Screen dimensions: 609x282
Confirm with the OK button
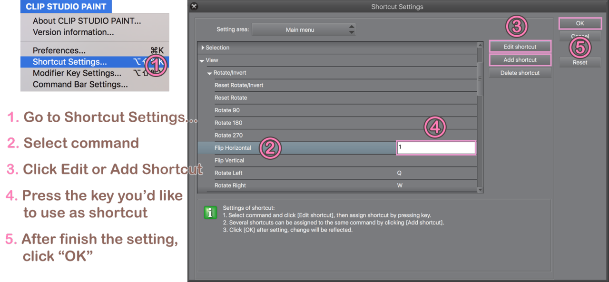(x=580, y=23)
